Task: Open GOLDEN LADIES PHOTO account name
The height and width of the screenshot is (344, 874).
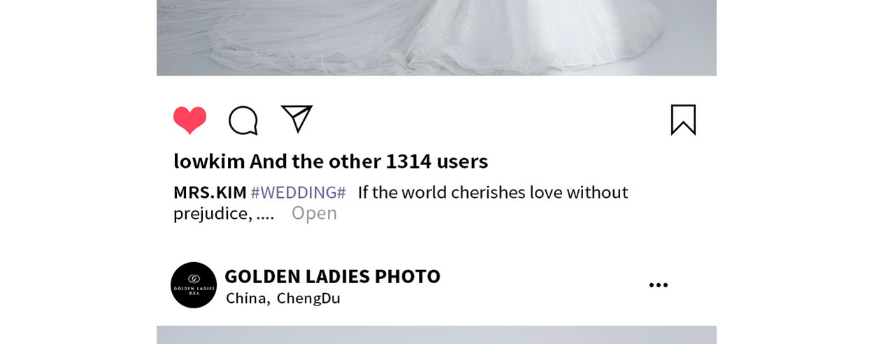Action: tap(332, 276)
